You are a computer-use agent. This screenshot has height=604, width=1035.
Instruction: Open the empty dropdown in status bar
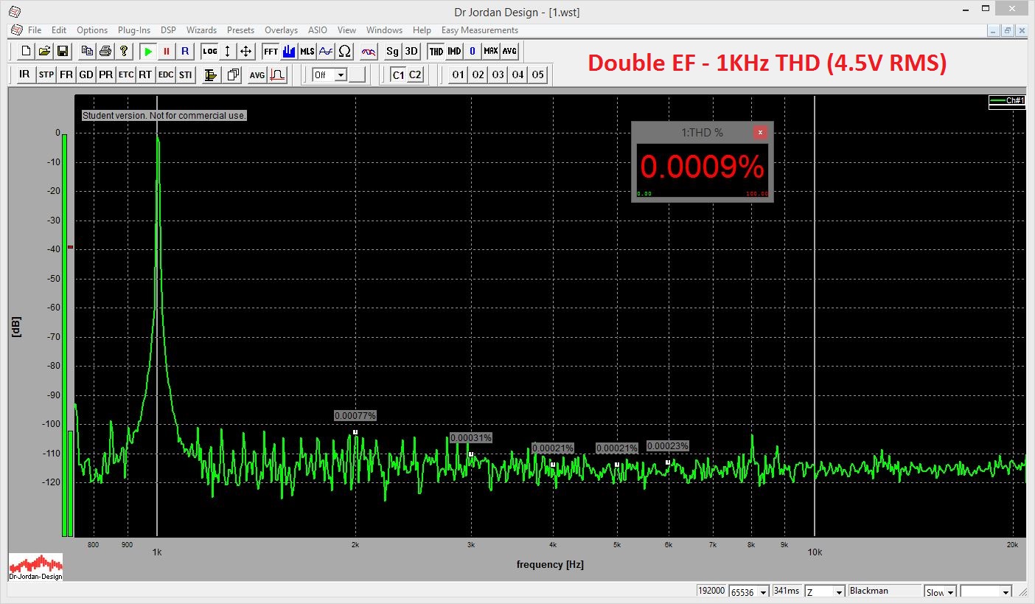click(987, 591)
